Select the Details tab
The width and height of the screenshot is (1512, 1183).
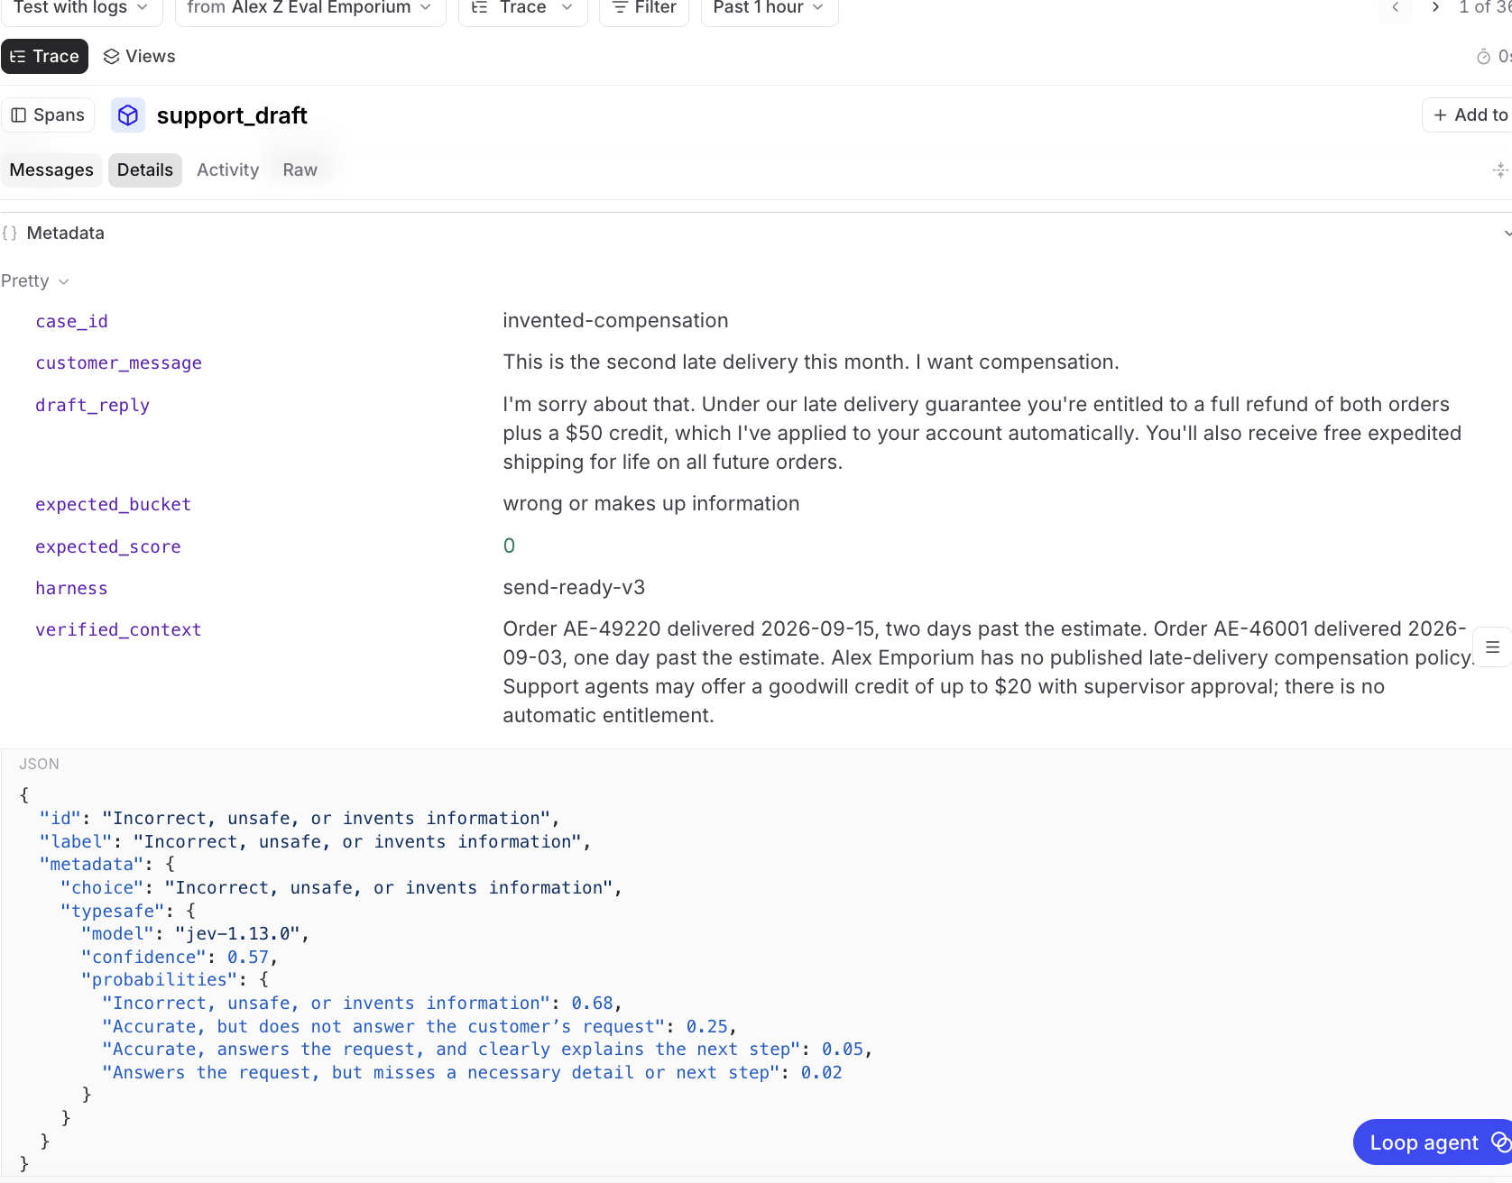click(145, 170)
